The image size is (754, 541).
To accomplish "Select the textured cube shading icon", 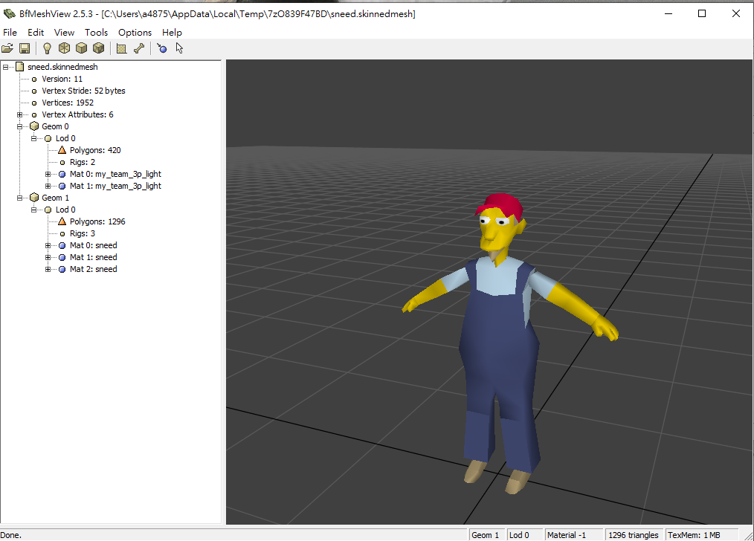I will [x=98, y=48].
